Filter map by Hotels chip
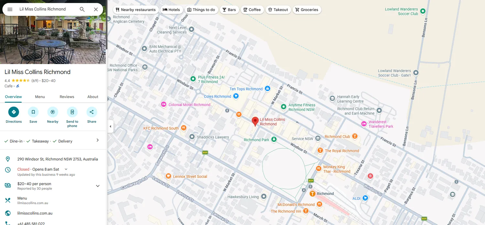The height and width of the screenshot is (225, 485). pyautogui.click(x=171, y=10)
